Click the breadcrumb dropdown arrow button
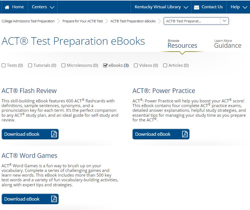This screenshot has width=250, height=210. 224,21
